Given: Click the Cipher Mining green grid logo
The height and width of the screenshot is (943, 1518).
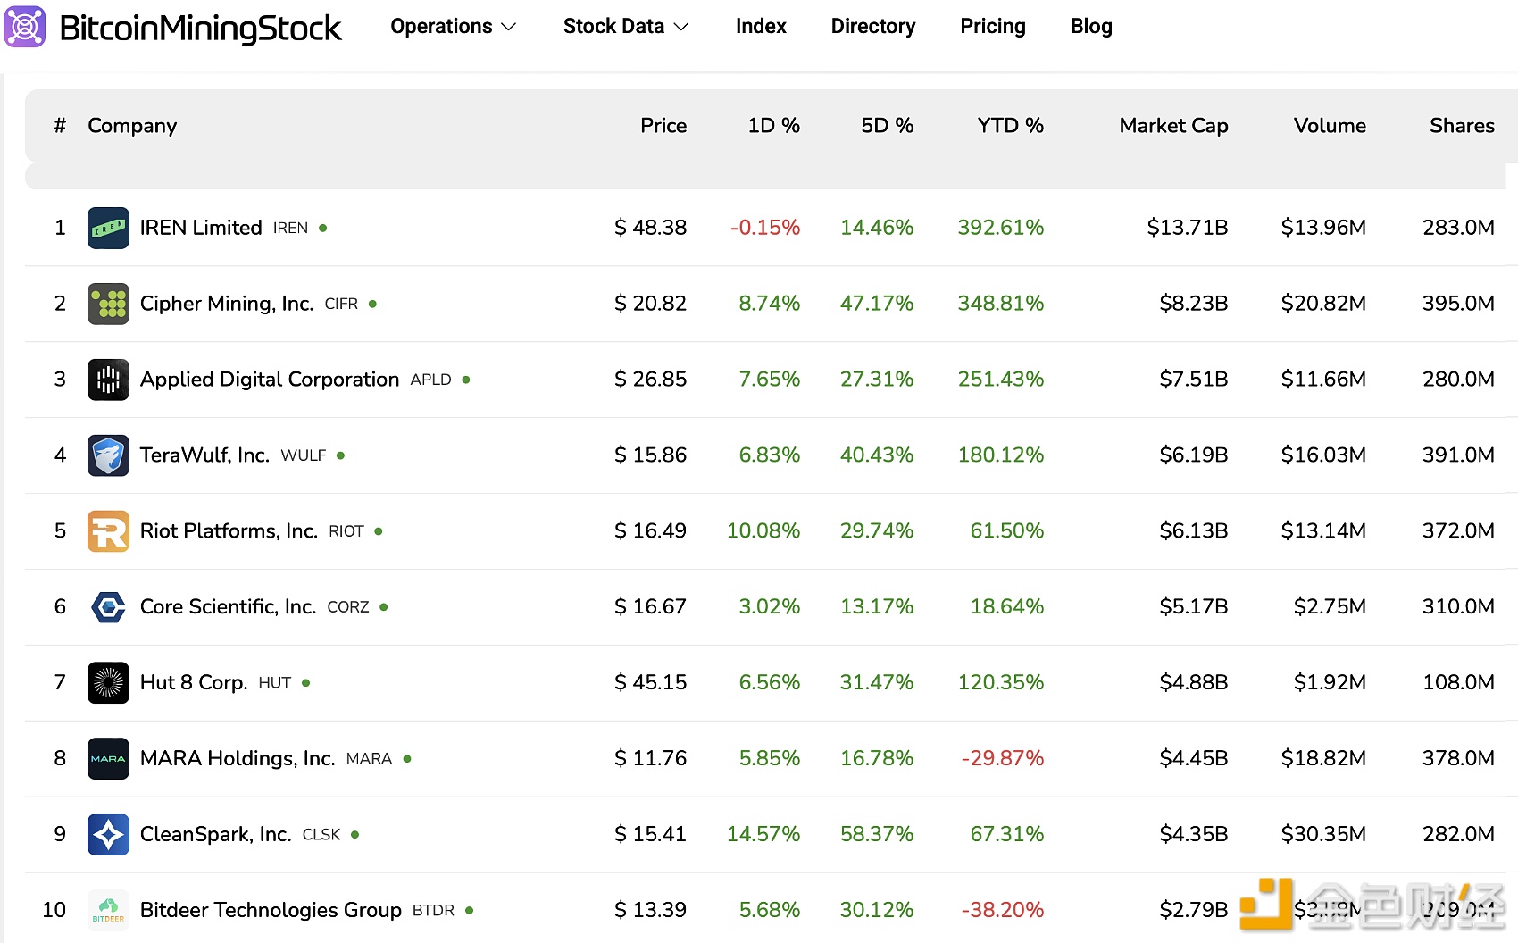Looking at the screenshot, I should click(108, 304).
